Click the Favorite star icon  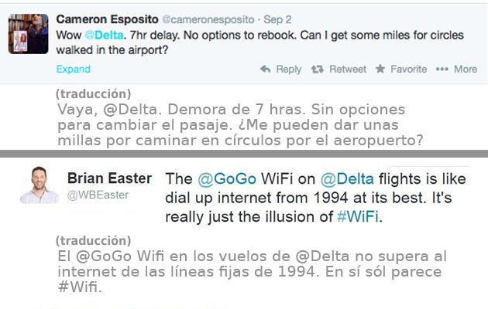coord(380,70)
